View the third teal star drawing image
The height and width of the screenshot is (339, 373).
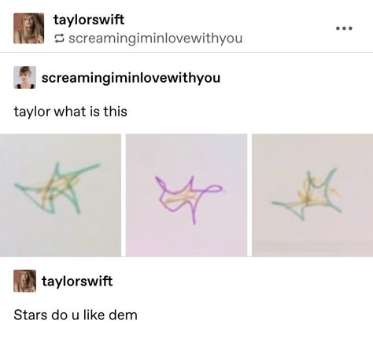(x=312, y=195)
